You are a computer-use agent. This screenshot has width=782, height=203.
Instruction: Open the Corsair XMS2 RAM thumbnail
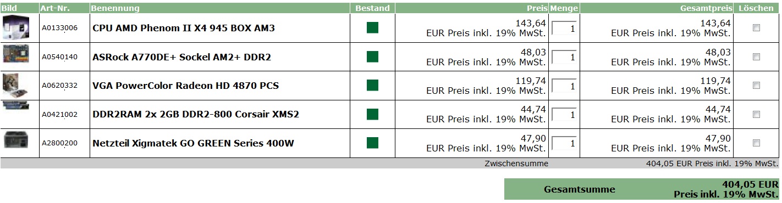click(15, 107)
